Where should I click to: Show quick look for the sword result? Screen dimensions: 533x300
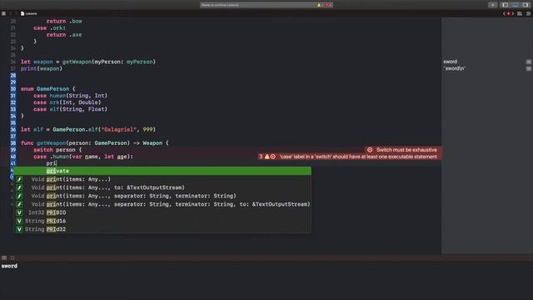(x=529, y=62)
